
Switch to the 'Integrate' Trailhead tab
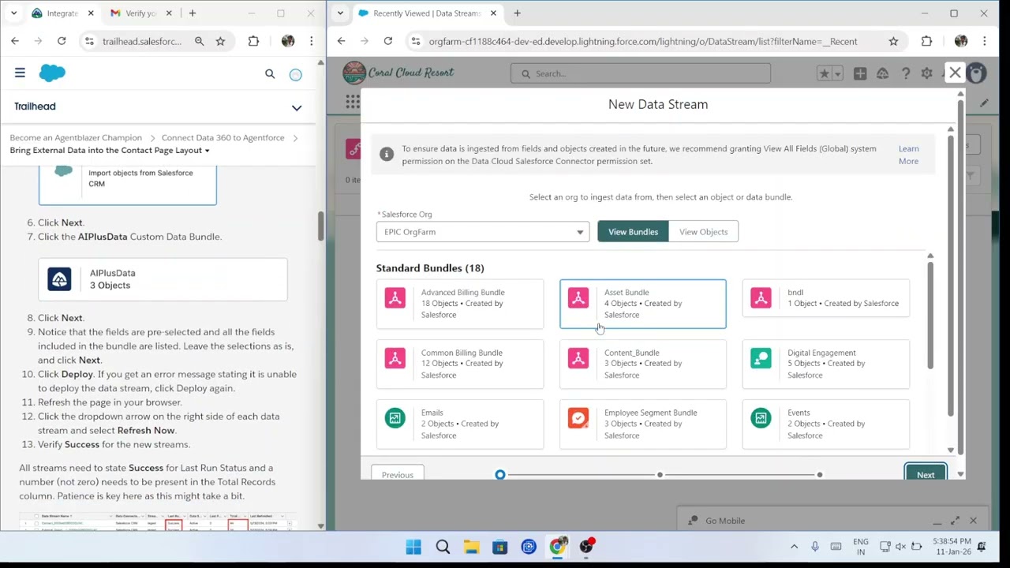[62, 13]
